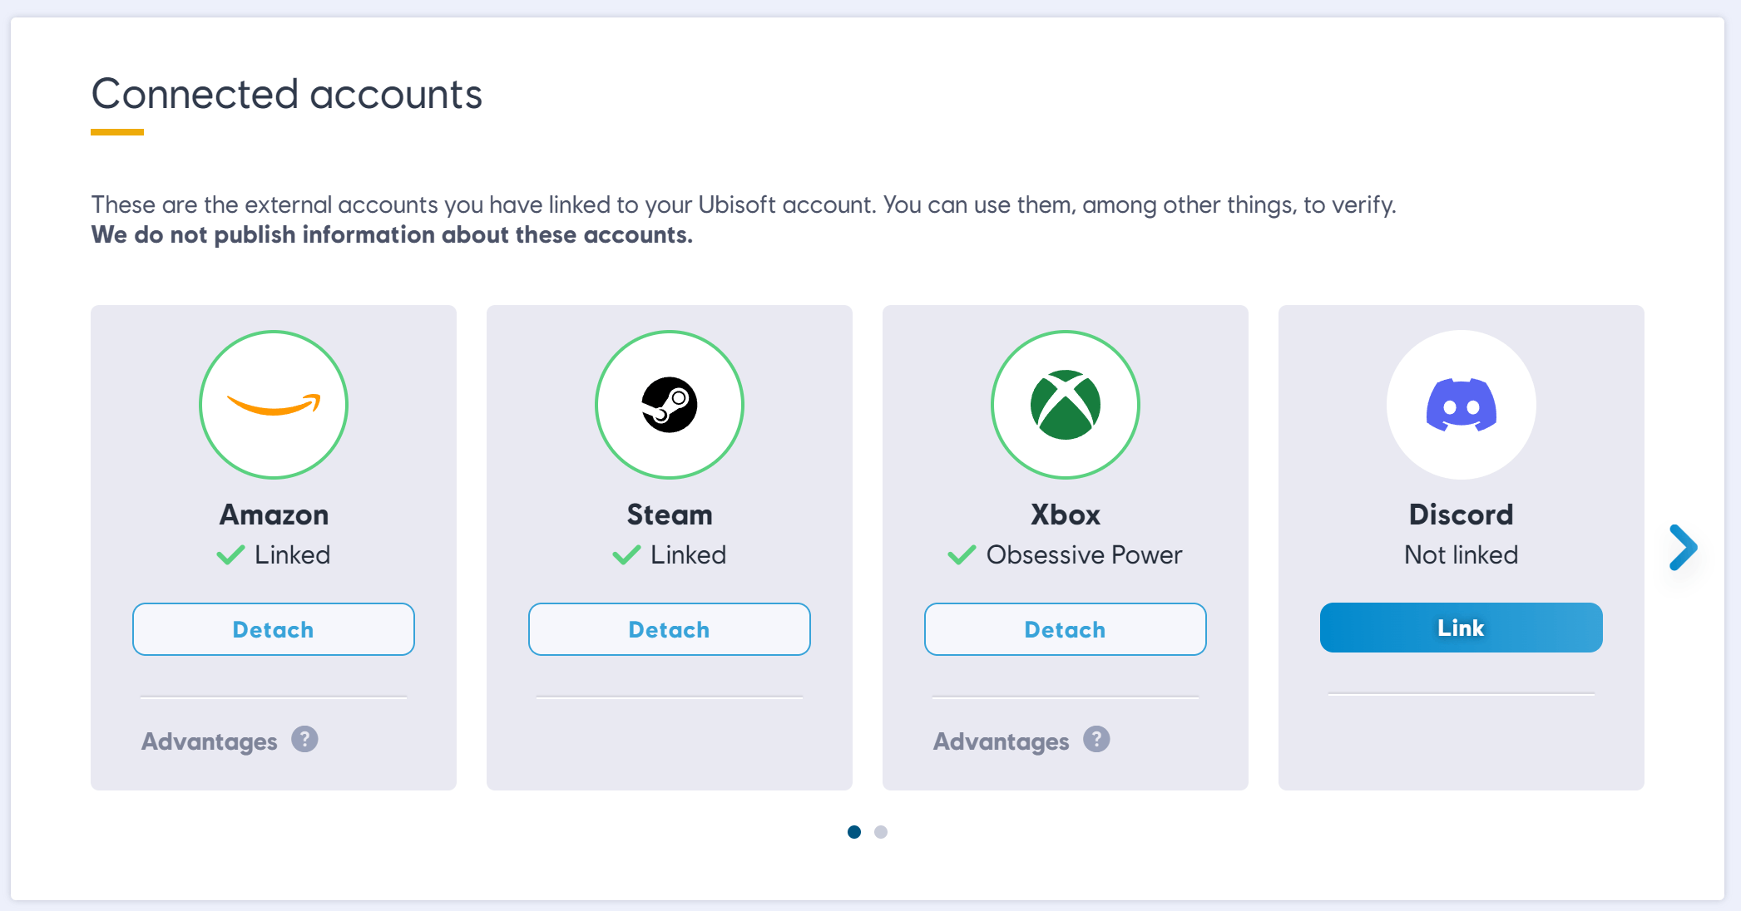Switch to the second carousel page dot
Viewport: 1741px width, 911px height.
(x=881, y=832)
